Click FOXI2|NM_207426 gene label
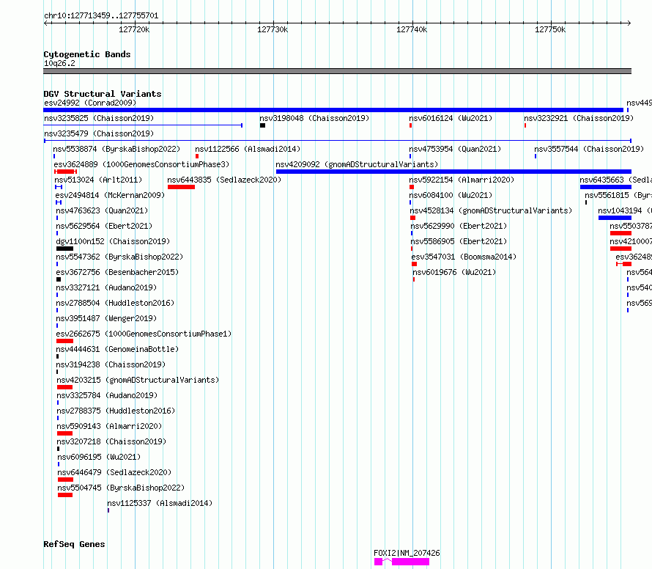 point(407,553)
